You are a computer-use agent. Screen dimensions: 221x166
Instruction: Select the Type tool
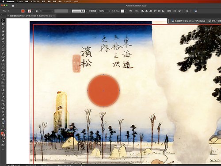coord(3,42)
